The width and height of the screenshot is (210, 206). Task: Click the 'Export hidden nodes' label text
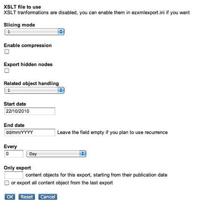click(28, 64)
